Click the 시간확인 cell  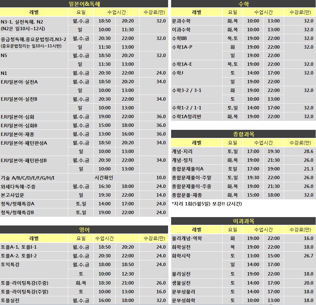point(104,177)
